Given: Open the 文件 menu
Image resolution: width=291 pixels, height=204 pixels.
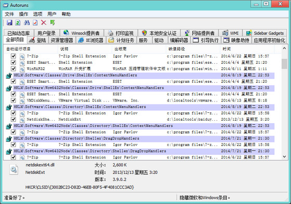Looking at the screenshot, I should pos(9,14).
